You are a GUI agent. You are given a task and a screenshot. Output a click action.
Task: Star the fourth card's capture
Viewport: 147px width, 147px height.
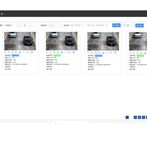[x=134, y=53]
